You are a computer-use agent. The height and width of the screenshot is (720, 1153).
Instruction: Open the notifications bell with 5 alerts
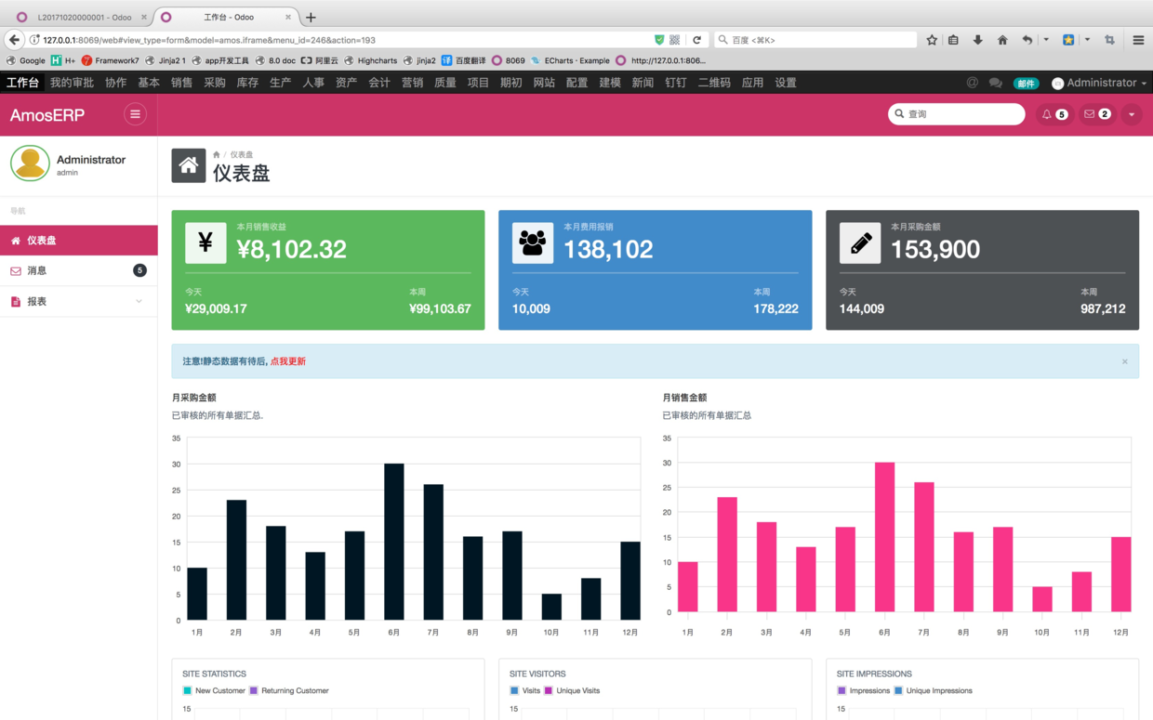(1054, 113)
